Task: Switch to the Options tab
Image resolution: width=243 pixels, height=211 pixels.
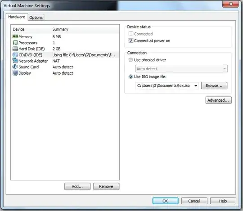Action: pyautogui.click(x=36, y=18)
